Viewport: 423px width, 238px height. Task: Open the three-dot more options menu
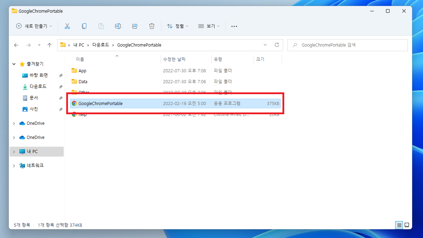(x=234, y=26)
